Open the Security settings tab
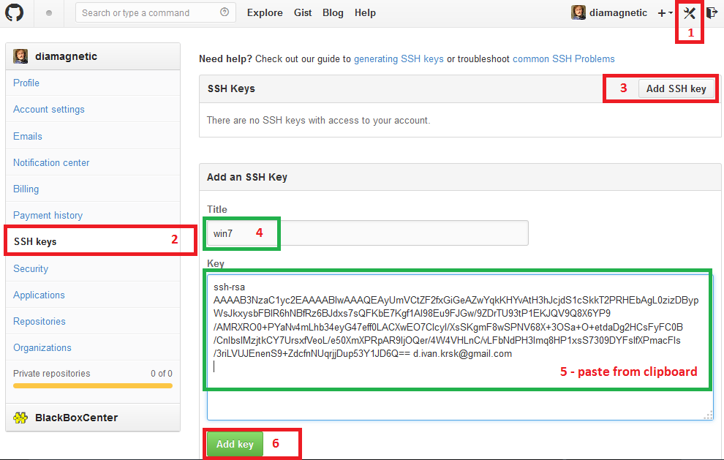This screenshot has height=460, width=724. click(31, 268)
